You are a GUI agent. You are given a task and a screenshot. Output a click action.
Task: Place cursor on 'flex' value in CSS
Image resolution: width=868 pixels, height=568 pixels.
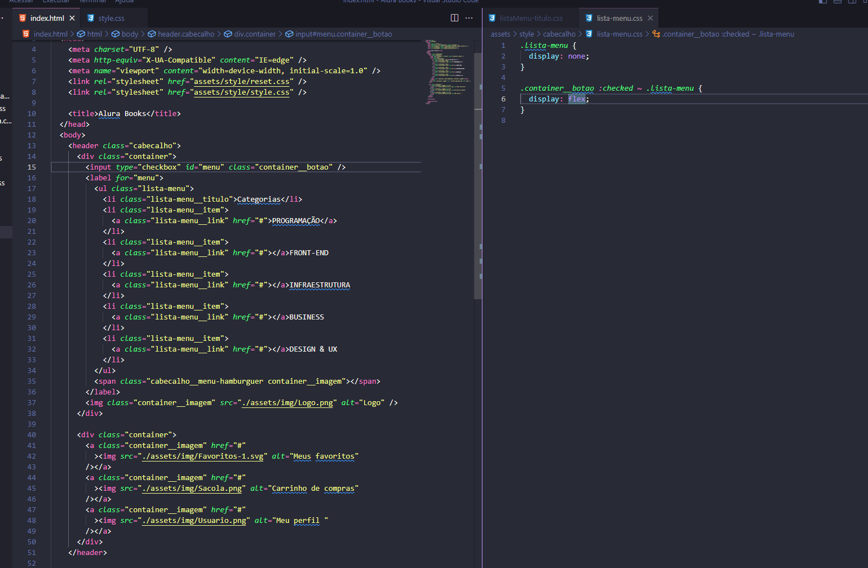coord(577,99)
